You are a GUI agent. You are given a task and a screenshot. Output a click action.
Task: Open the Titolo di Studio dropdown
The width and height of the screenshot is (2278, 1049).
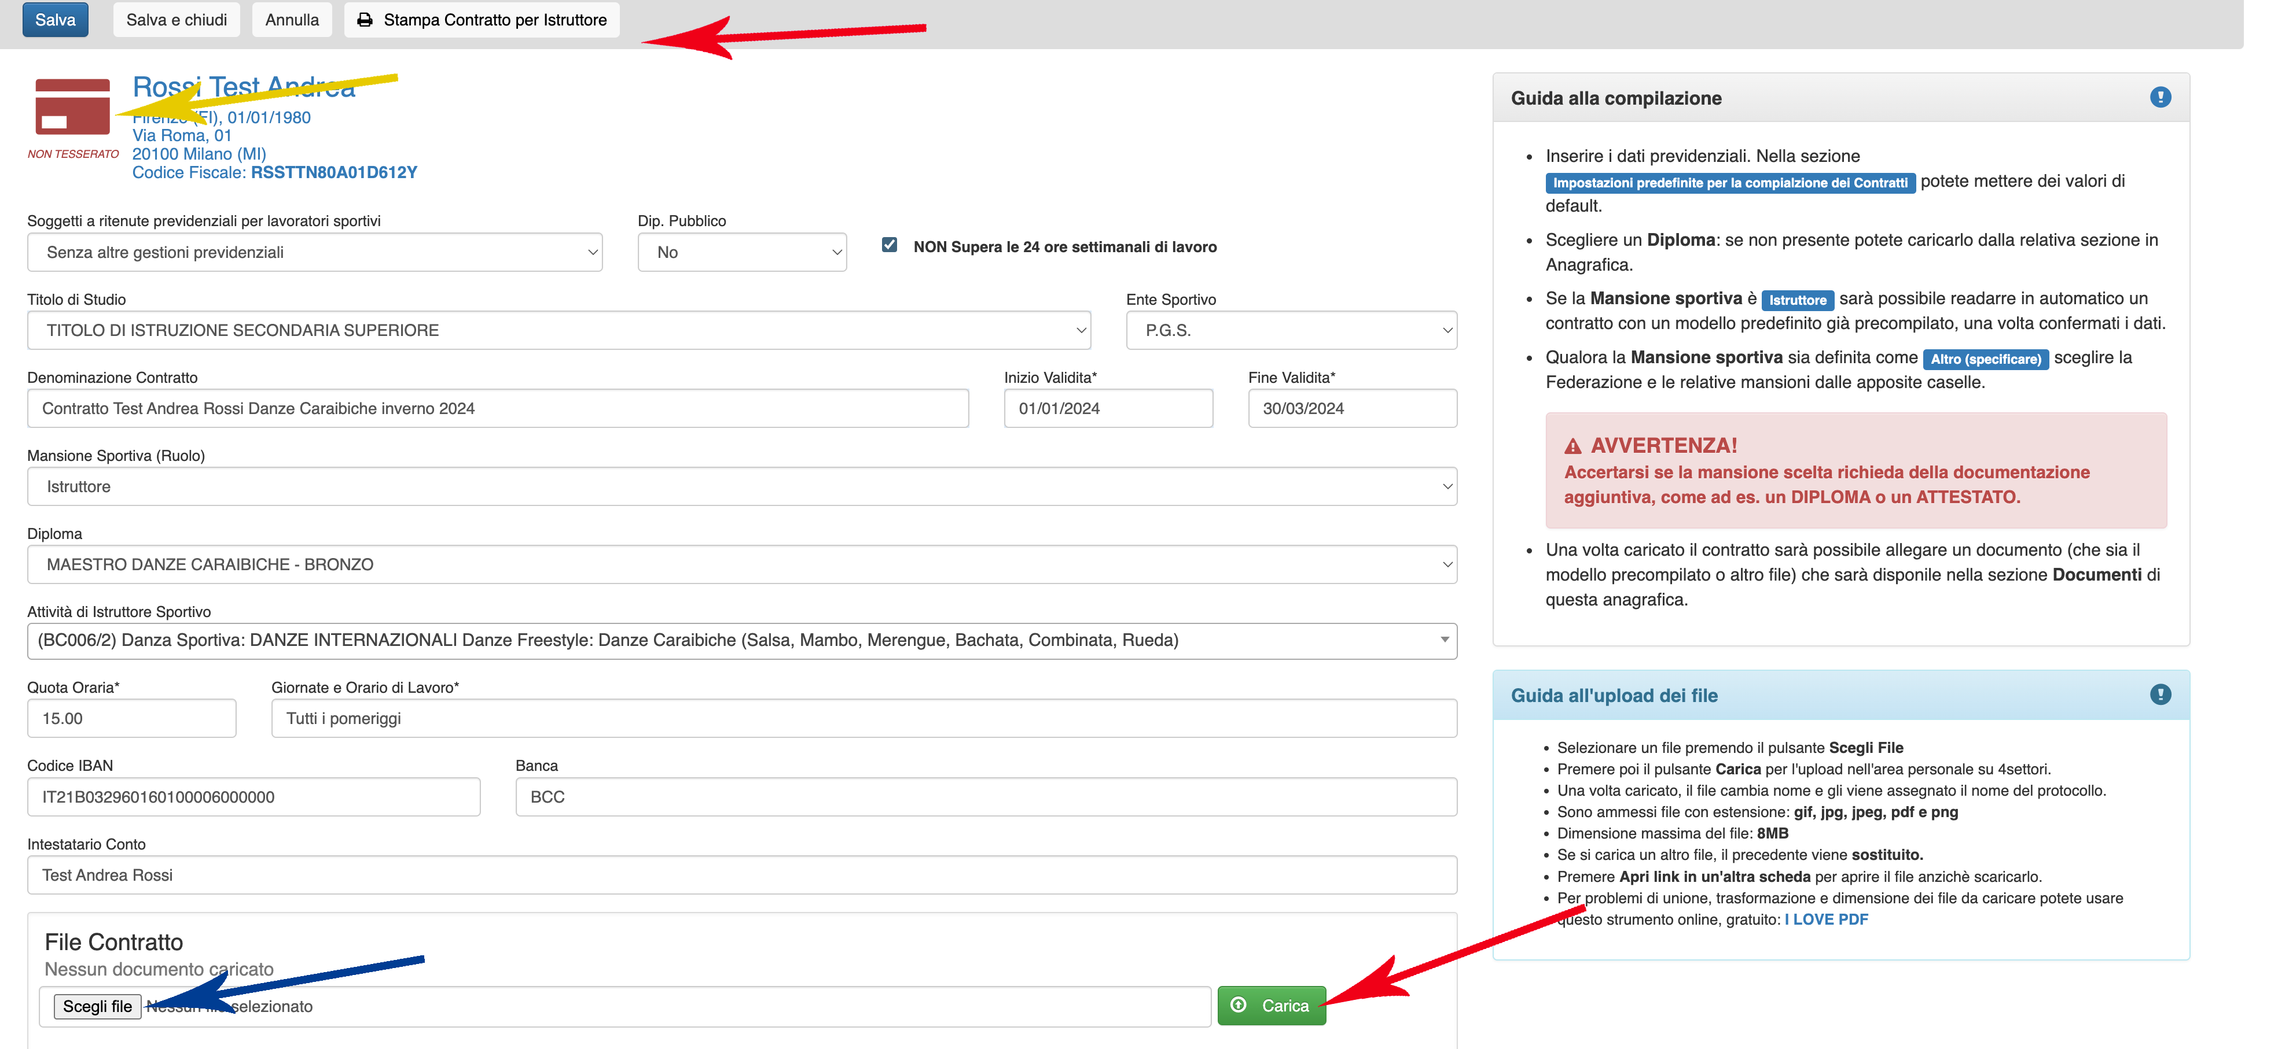coord(558,331)
